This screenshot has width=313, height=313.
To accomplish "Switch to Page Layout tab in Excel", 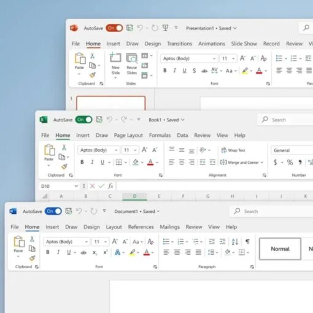I will [128, 136].
